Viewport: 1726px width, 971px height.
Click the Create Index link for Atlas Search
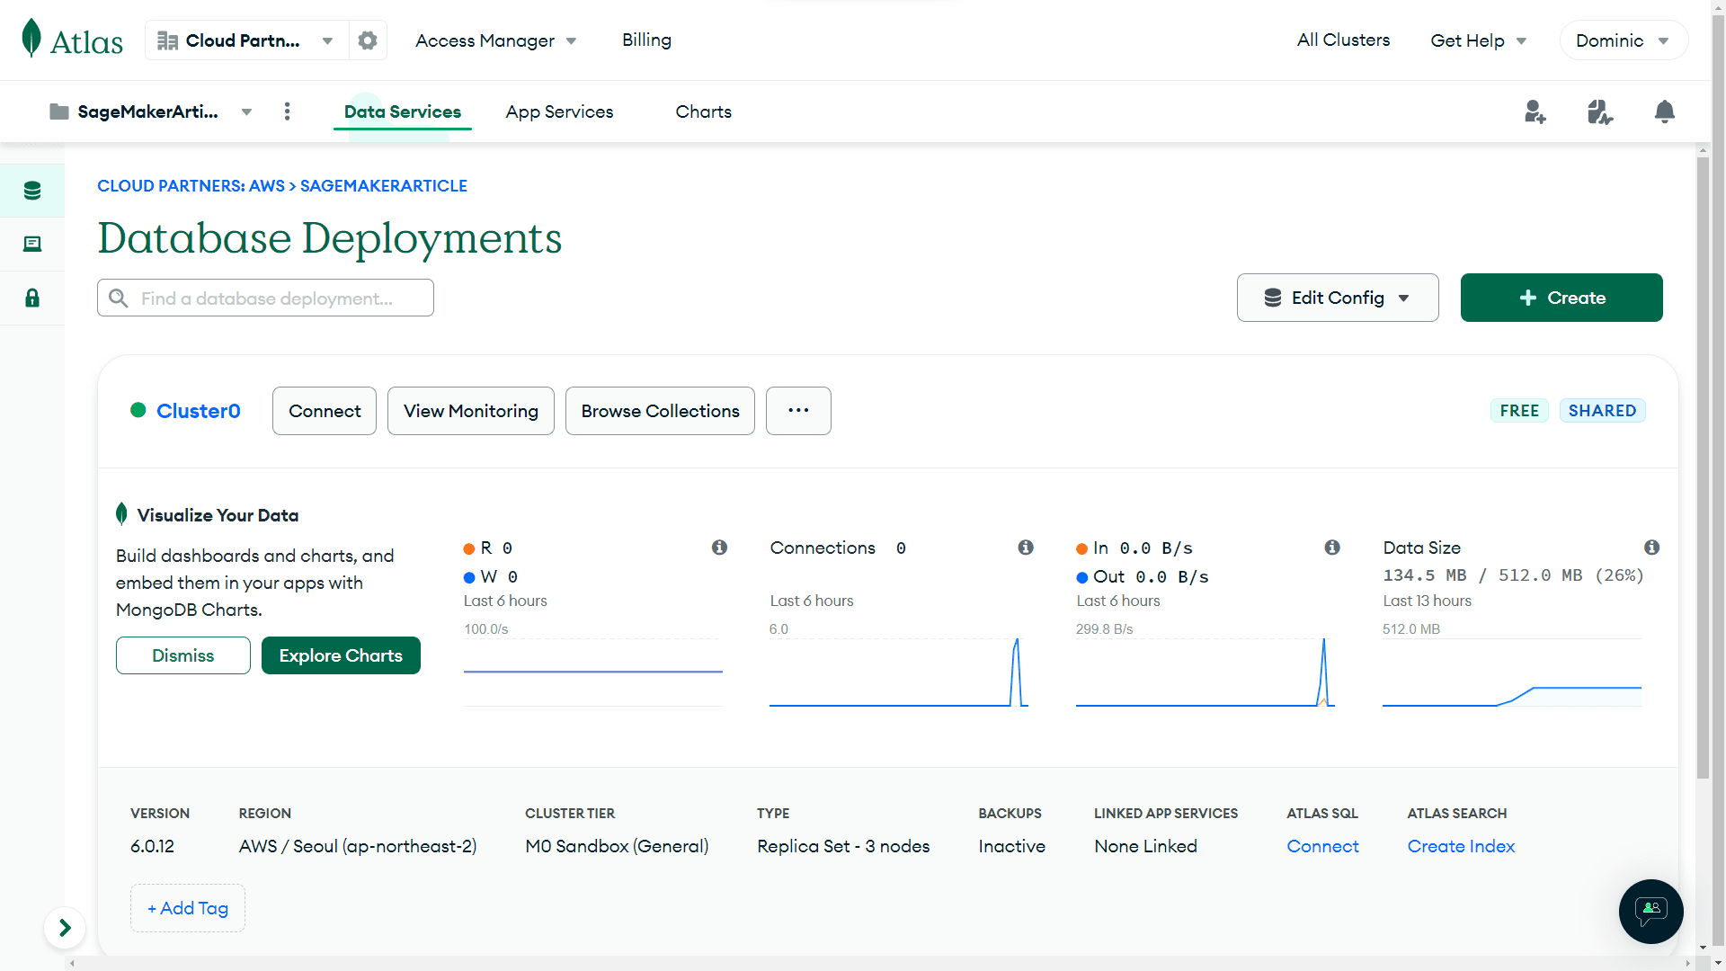[x=1461, y=845]
